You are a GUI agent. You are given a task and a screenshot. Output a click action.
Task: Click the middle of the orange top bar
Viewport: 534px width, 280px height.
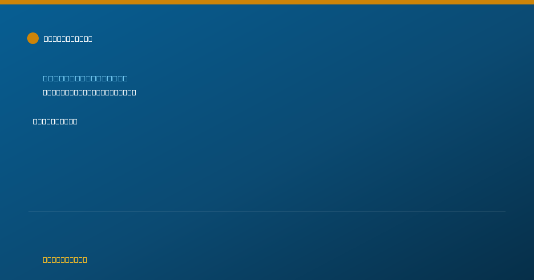267,2
